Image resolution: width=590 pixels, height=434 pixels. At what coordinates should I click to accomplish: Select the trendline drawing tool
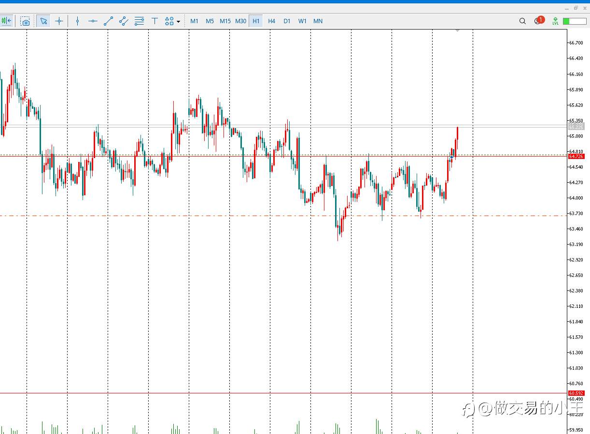click(108, 21)
